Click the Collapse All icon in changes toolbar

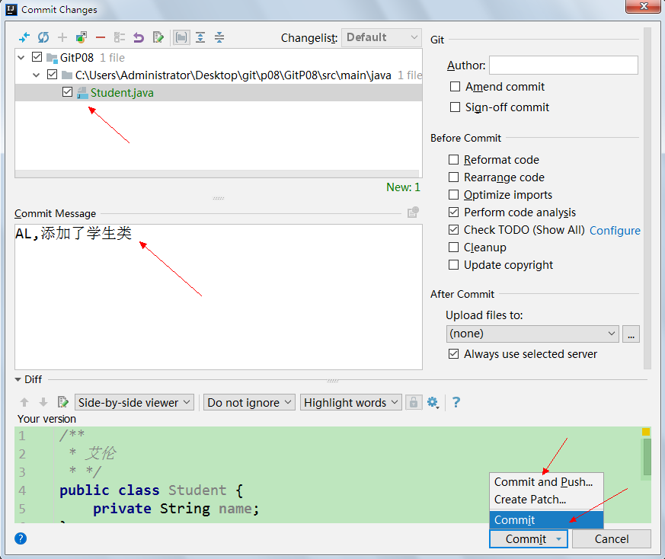pyautogui.click(x=219, y=37)
